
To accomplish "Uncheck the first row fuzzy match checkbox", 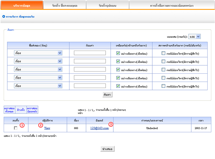I will [118, 53].
